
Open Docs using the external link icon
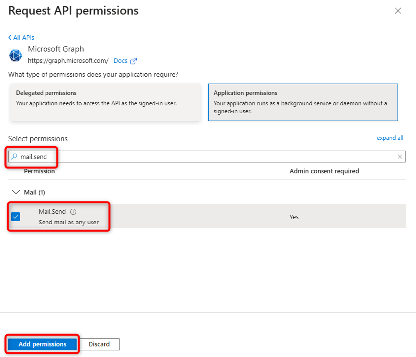pos(133,60)
